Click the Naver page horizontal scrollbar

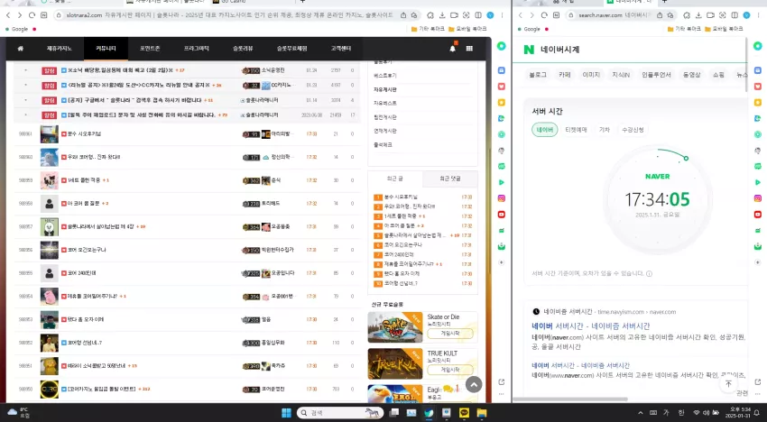tap(570, 399)
